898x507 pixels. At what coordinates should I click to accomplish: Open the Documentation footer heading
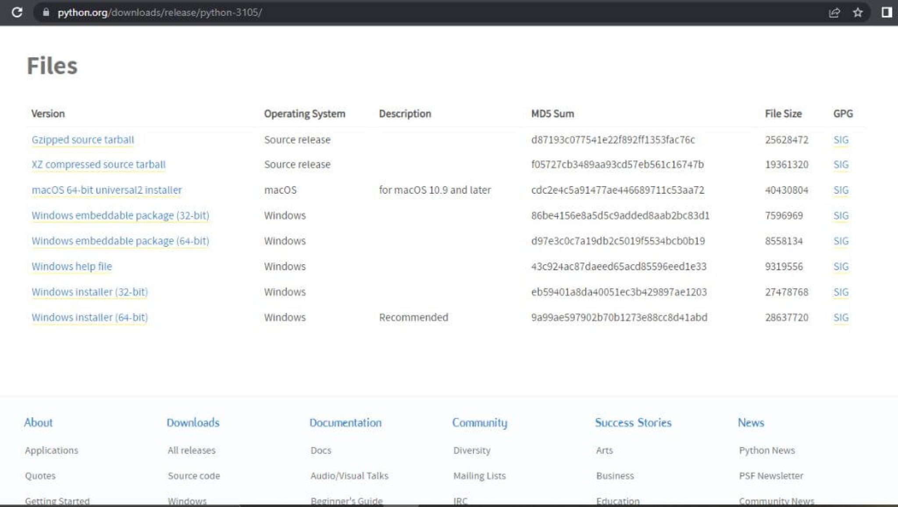345,422
